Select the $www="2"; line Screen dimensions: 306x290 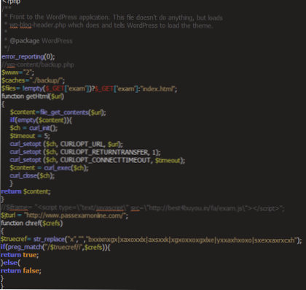point(17,72)
